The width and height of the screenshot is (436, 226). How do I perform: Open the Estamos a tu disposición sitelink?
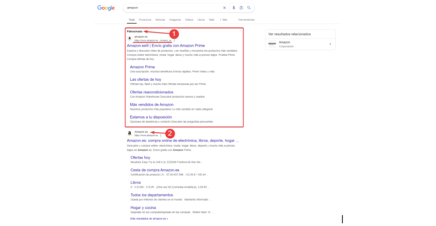151,117
